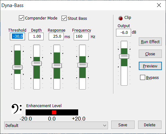This screenshot has width=166, height=134.
Task: Enable the Bypass checkbox
Action: pos(143,77)
